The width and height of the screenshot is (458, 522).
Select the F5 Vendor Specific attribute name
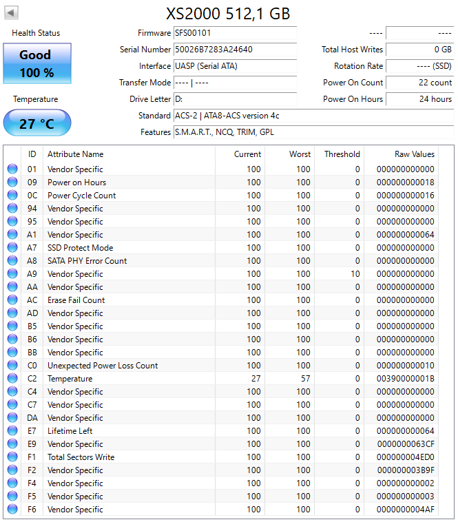[x=75, y=497]
